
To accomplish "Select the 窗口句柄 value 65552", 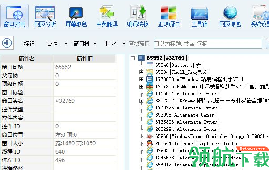I will tap(84, 67).
